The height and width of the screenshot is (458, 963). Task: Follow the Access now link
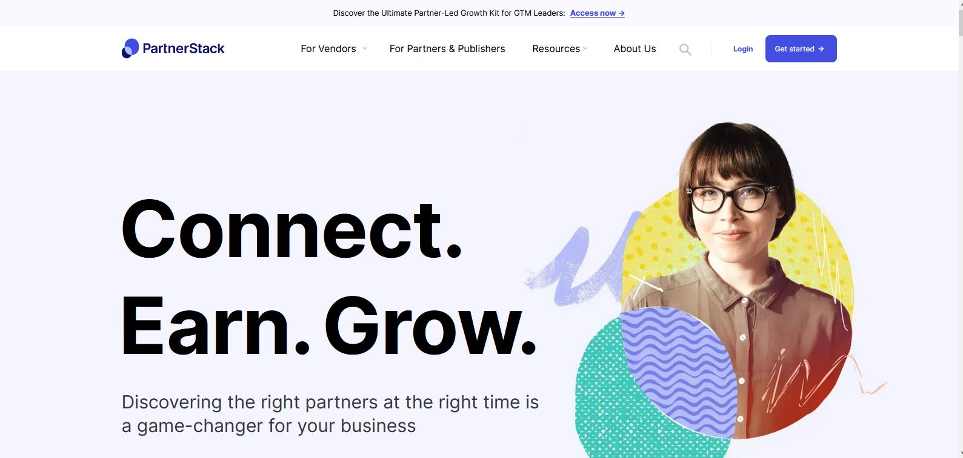[597, 13]
